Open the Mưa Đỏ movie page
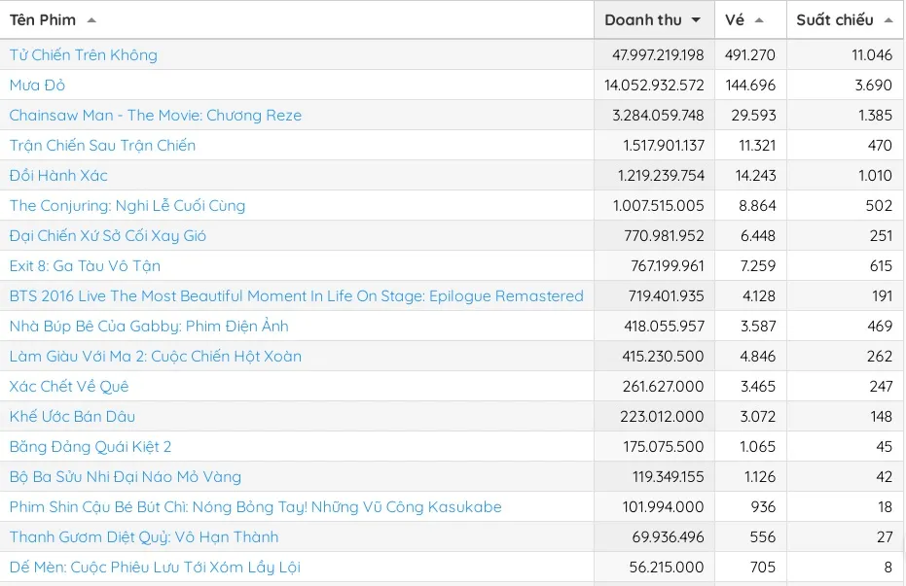The width and height of the screenshot is (906, 586). [x=37, y=86]
